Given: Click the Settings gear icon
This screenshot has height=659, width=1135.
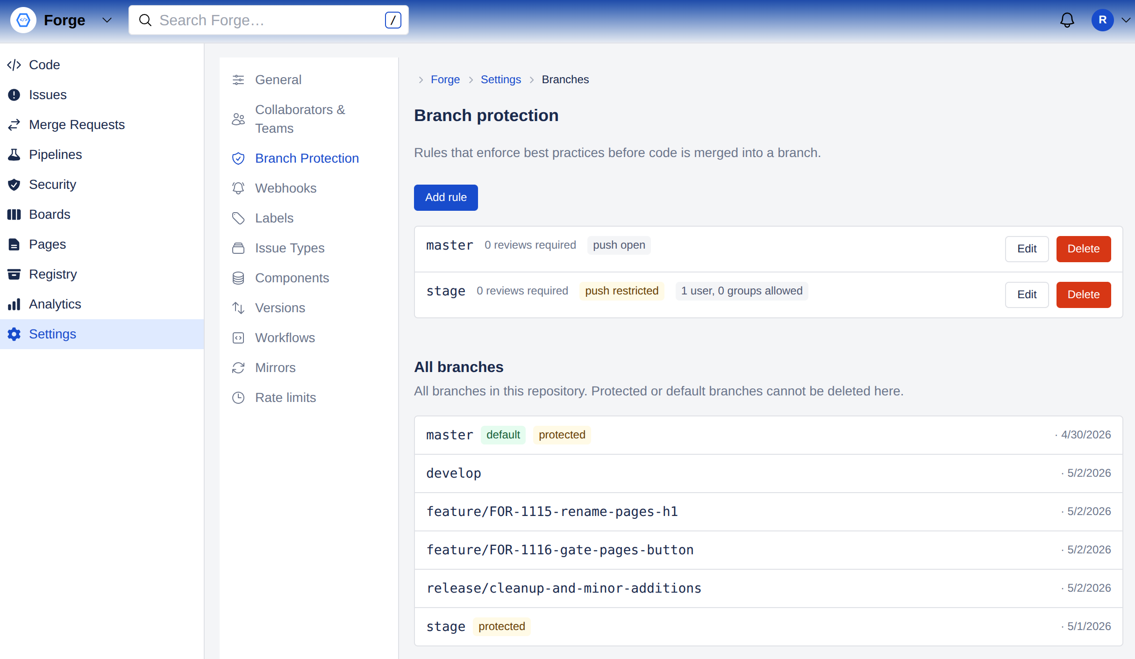Looking at the screenshot, I should tap(14, 334).
